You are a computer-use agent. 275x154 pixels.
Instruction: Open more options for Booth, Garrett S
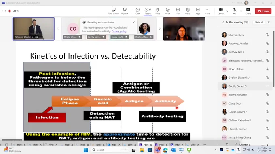tap(267, 86)
